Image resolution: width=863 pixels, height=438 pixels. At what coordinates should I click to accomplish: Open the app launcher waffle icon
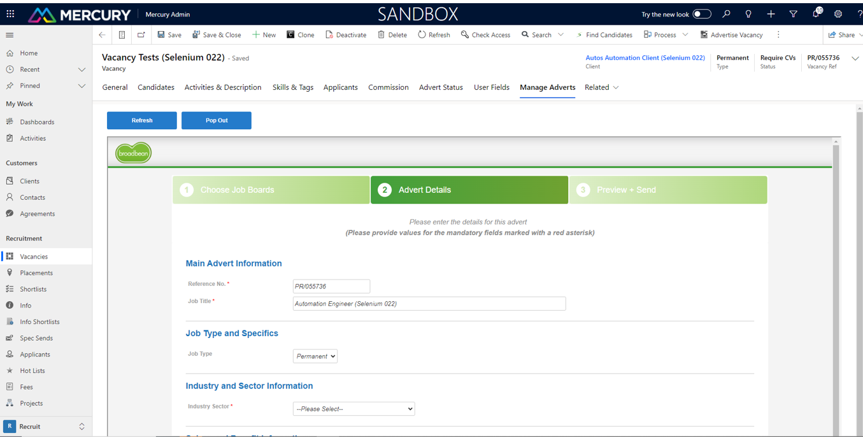(10, 14)
